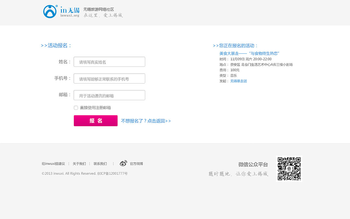Open the 美食大暴走 activity title link
Screen dimensions: 350x219
[x=249, y=53]
